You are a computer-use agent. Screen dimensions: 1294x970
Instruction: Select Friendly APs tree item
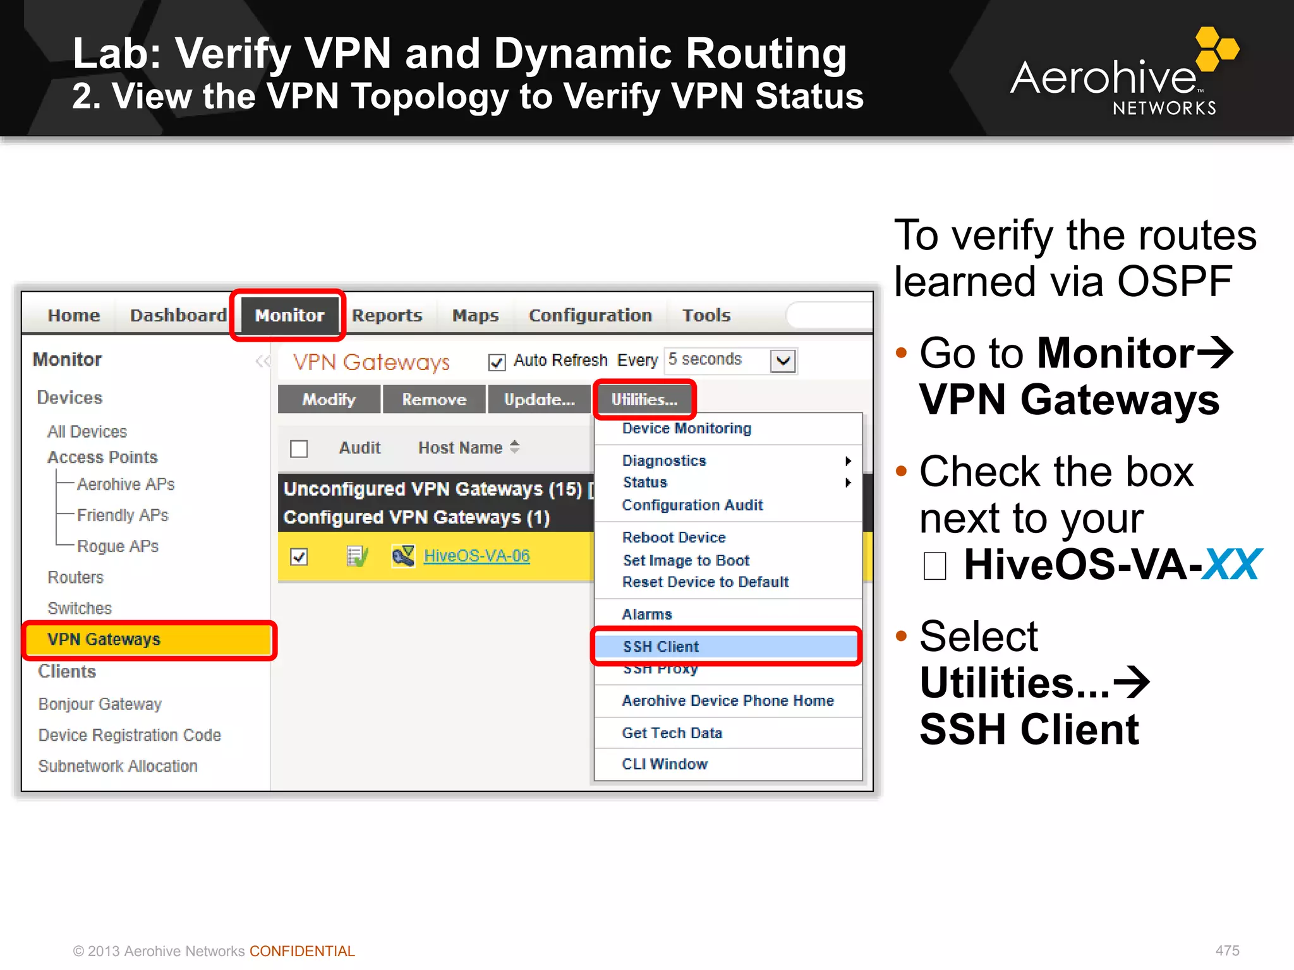click(x=123, y=515)
